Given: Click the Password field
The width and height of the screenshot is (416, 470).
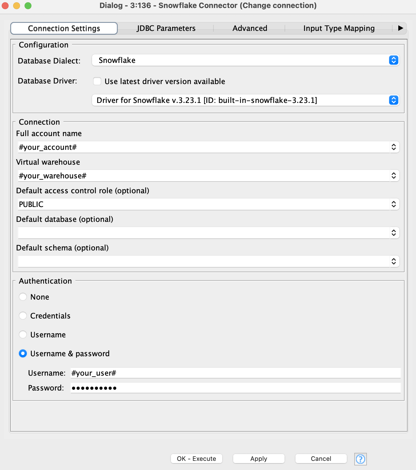Looking at the screenshot, I should pyautogui.click(x=236, y=388).
